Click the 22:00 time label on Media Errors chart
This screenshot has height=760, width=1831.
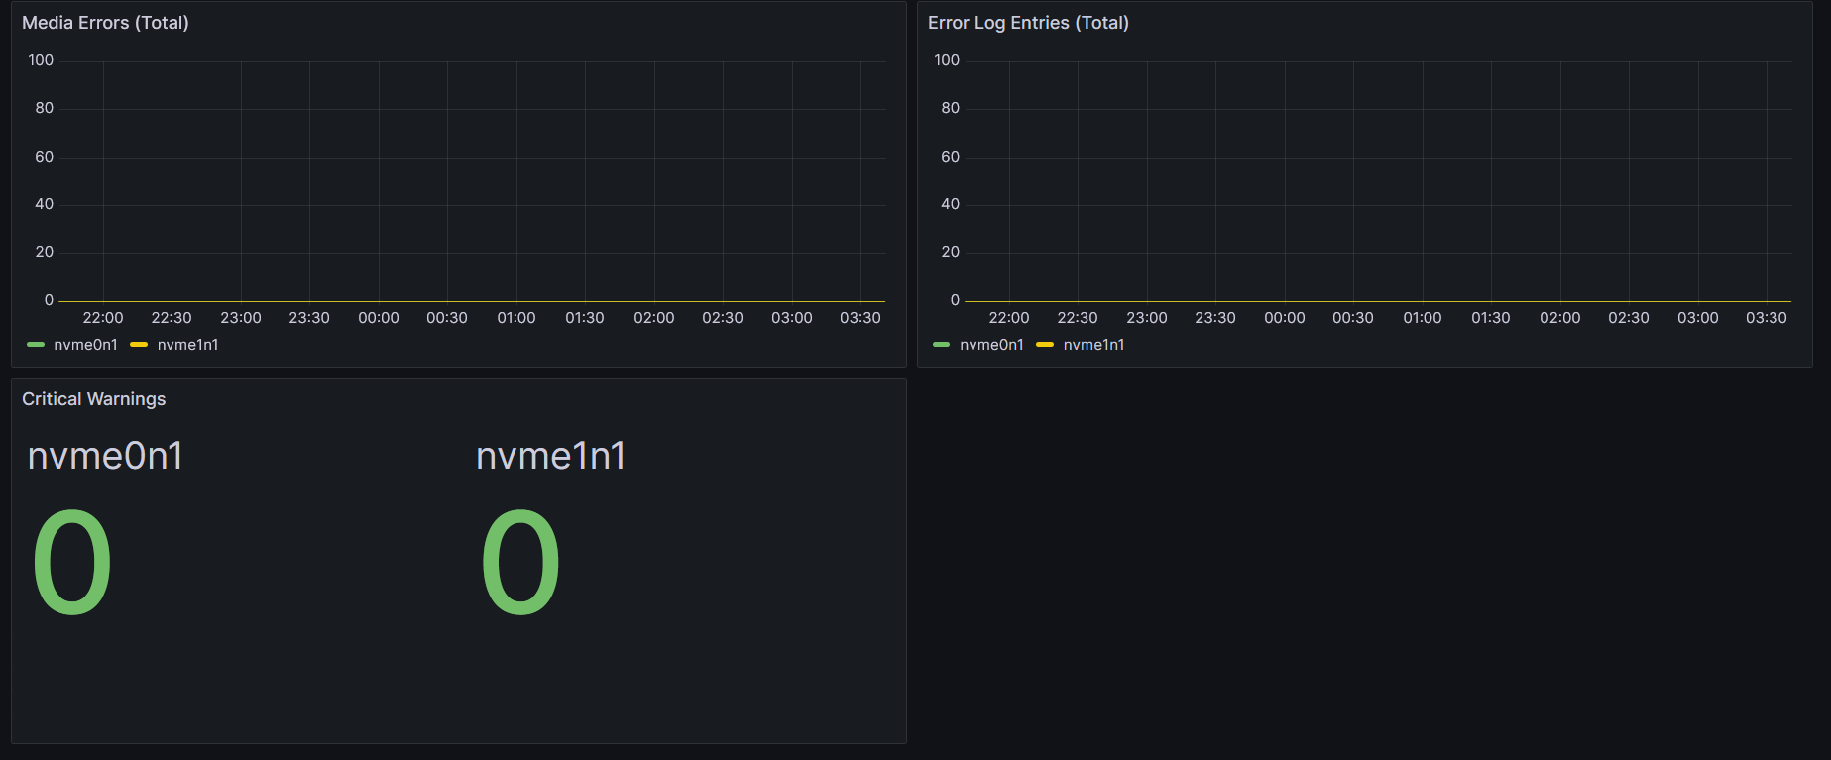pos(103,318)
